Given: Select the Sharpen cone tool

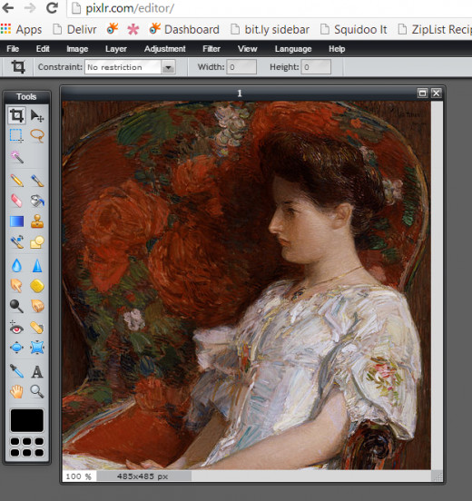Looking at the screenshot, I should (37, 266).
